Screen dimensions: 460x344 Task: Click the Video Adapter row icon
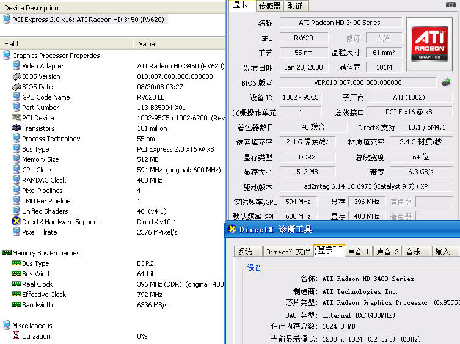pos(16,65)
